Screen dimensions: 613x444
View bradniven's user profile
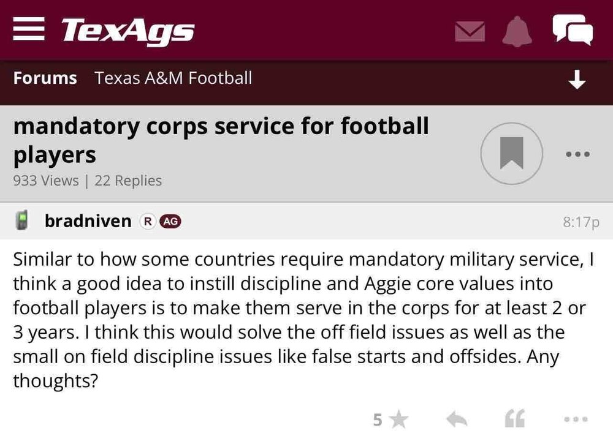click(88, 221)
